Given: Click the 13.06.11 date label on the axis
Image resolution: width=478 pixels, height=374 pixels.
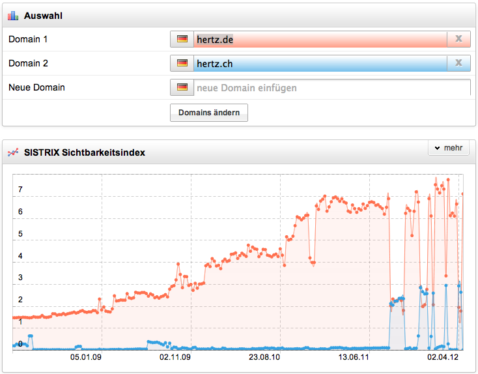Looking at the screenshot, I should tap(353, 357).
